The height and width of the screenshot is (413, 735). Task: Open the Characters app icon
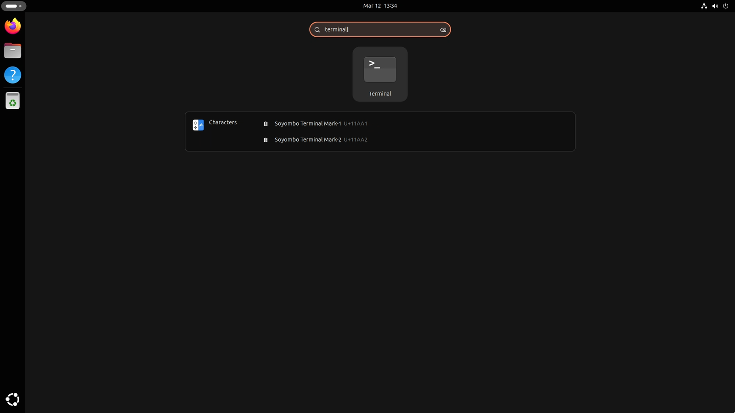tap(198, 125)
